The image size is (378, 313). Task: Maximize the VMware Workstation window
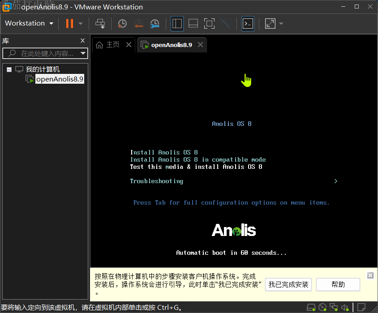[x=357, y=7]
